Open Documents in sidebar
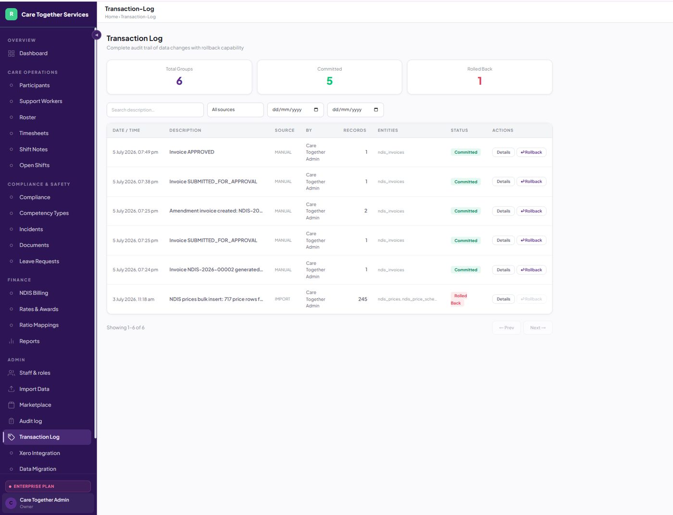 click(47, 245)
